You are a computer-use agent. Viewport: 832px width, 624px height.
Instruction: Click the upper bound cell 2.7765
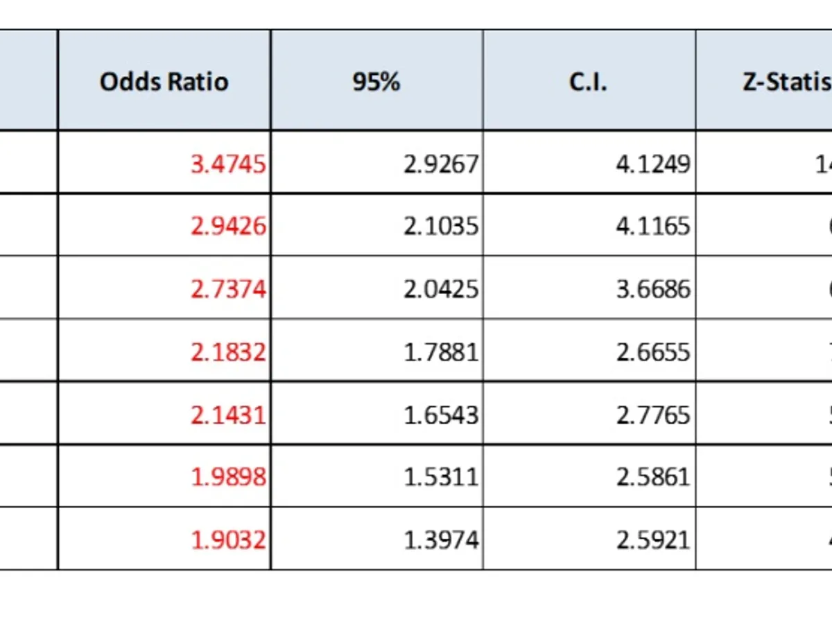point(653,415)
